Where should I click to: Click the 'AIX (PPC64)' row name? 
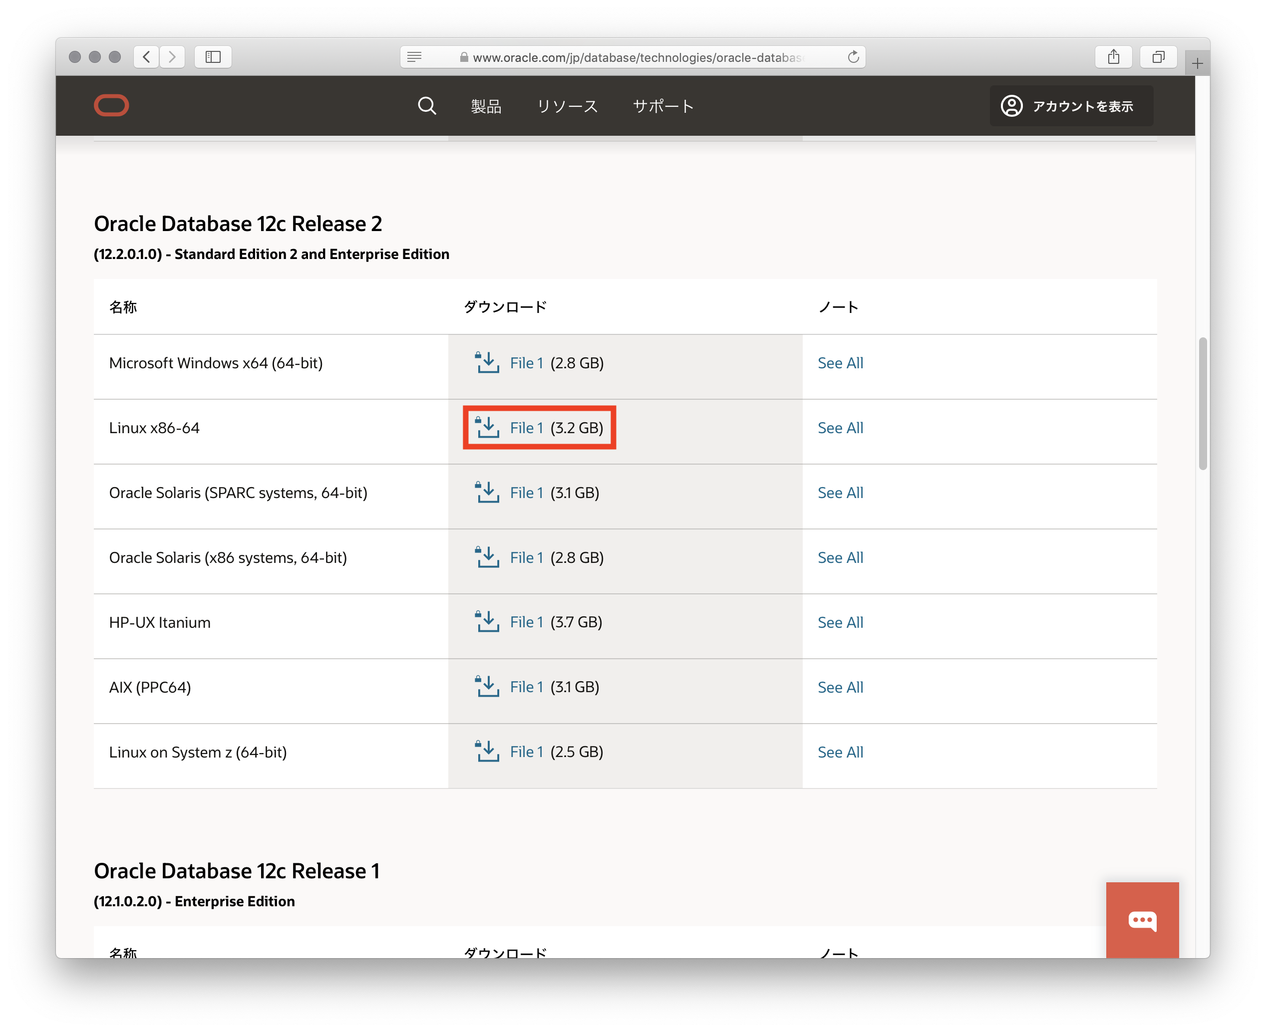[x=150, y=687]
